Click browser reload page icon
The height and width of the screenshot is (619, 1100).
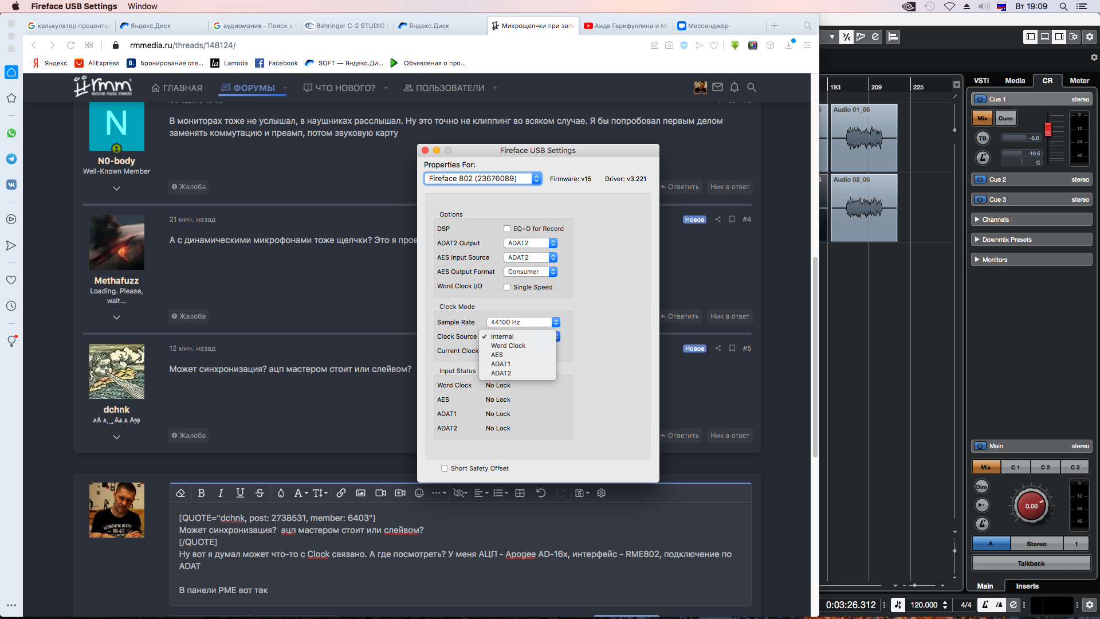[x=70, y=45]
